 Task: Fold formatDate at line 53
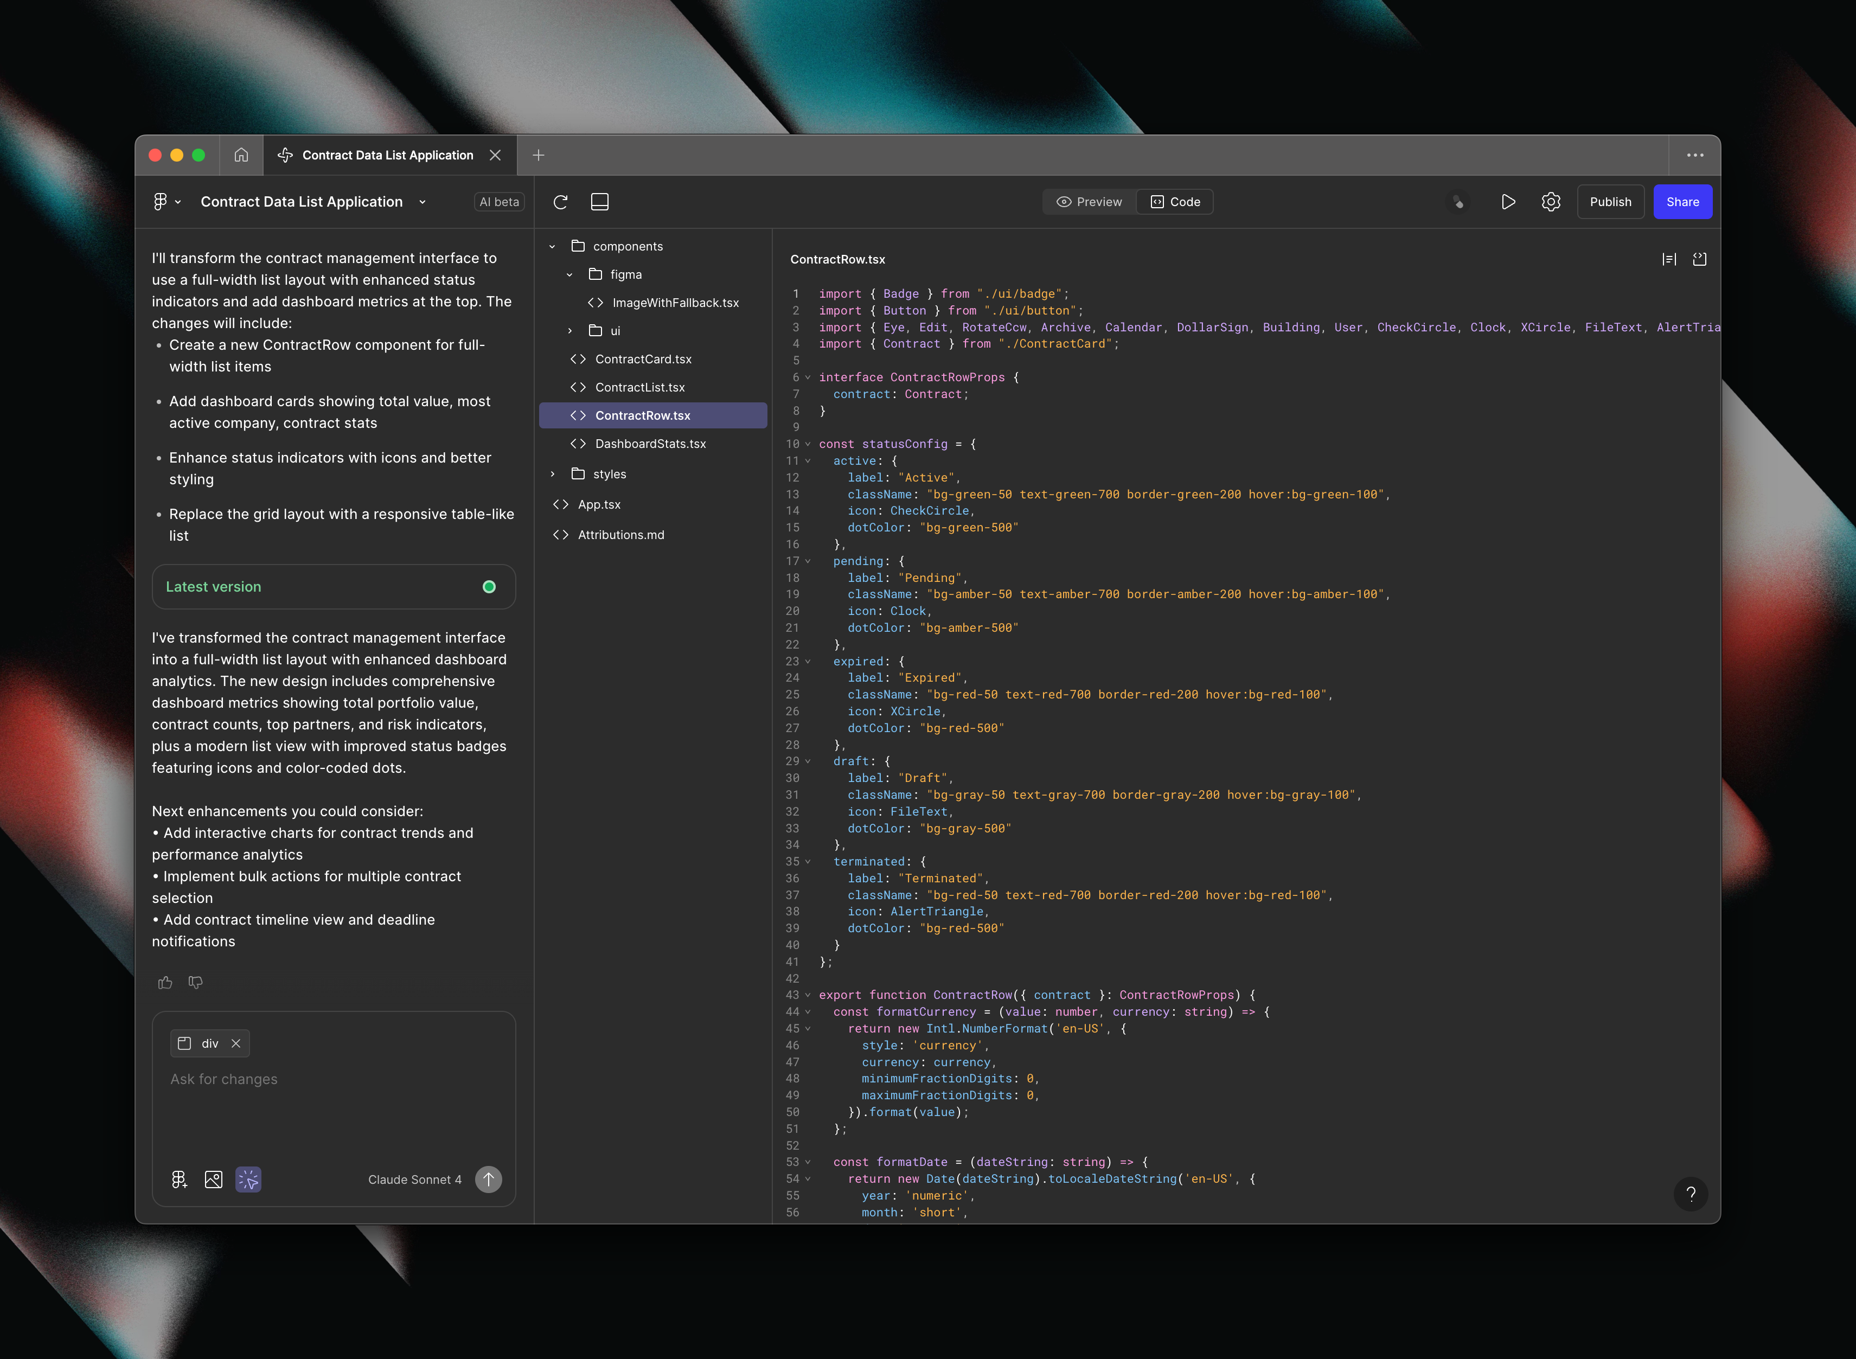tap(808, 1162)
